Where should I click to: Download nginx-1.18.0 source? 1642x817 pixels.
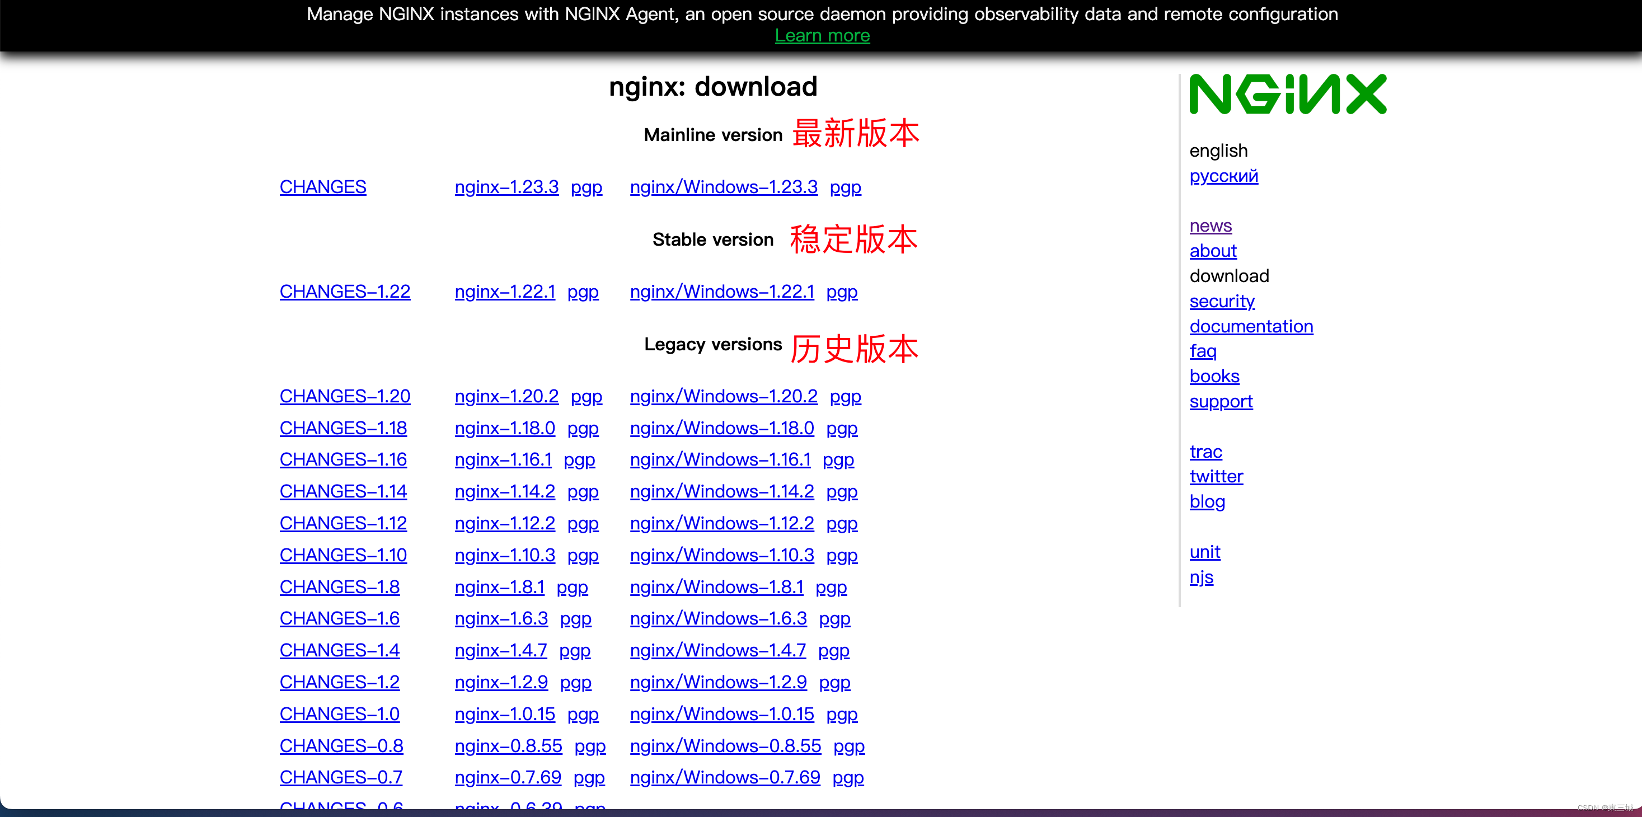[x=505, y=428]
